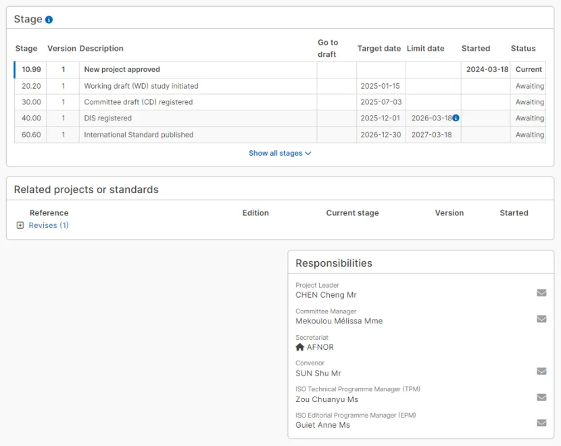
Task: Click International Standard published row
Action: pyautogui.click(x=139, y=135)
